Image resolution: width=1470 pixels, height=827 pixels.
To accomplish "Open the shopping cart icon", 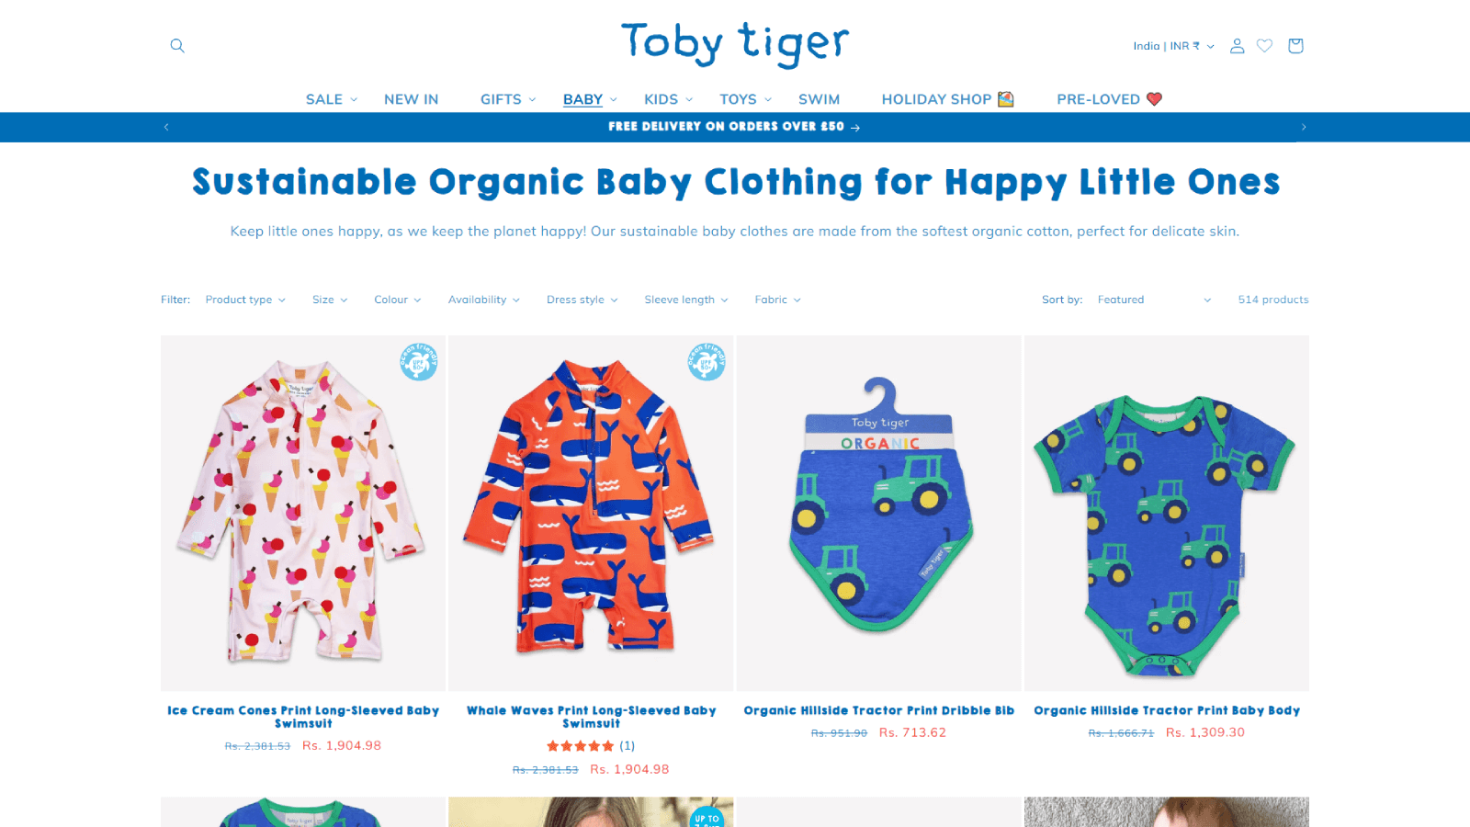I will (x=1295, y=46).
